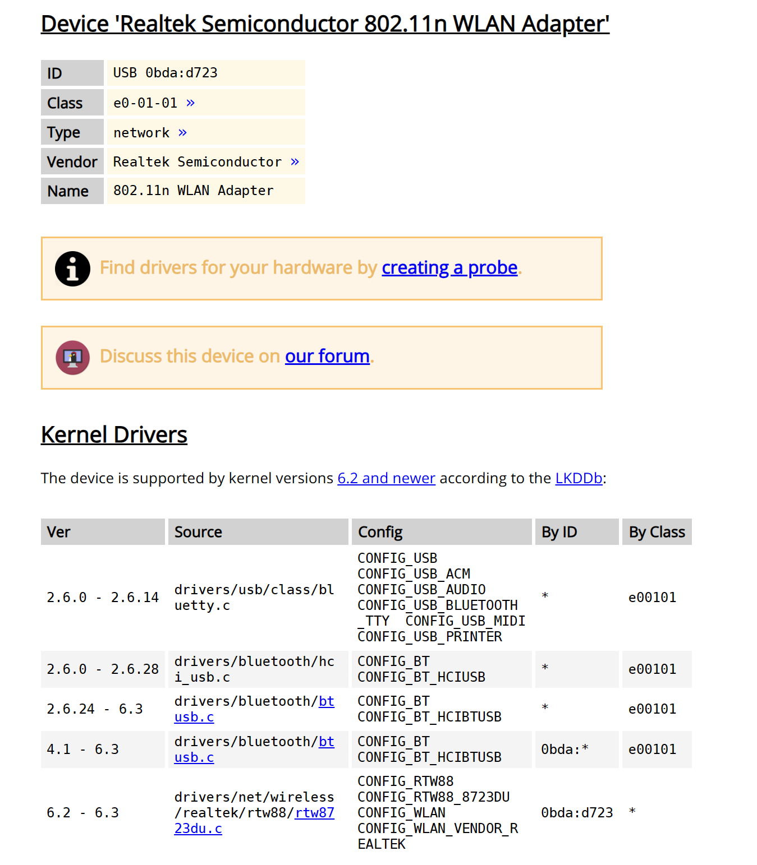Viewport: 757px width, 865px height.
Task: Open the '6.2 and newer' kernel link
Action: tap(386, 478)
